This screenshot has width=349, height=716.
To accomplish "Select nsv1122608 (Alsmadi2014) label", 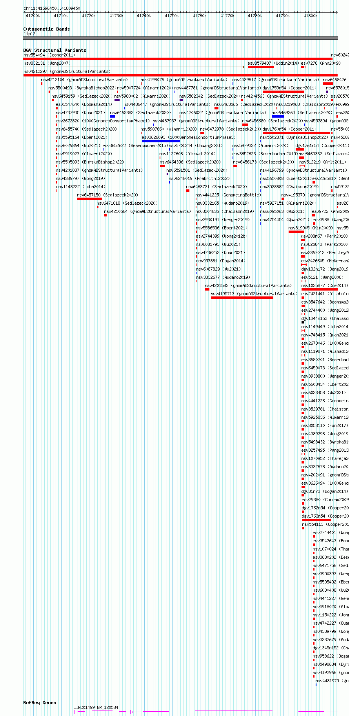I will [187, 154].
